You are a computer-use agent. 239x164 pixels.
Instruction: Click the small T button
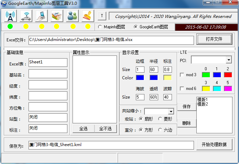tap(102, 16)
